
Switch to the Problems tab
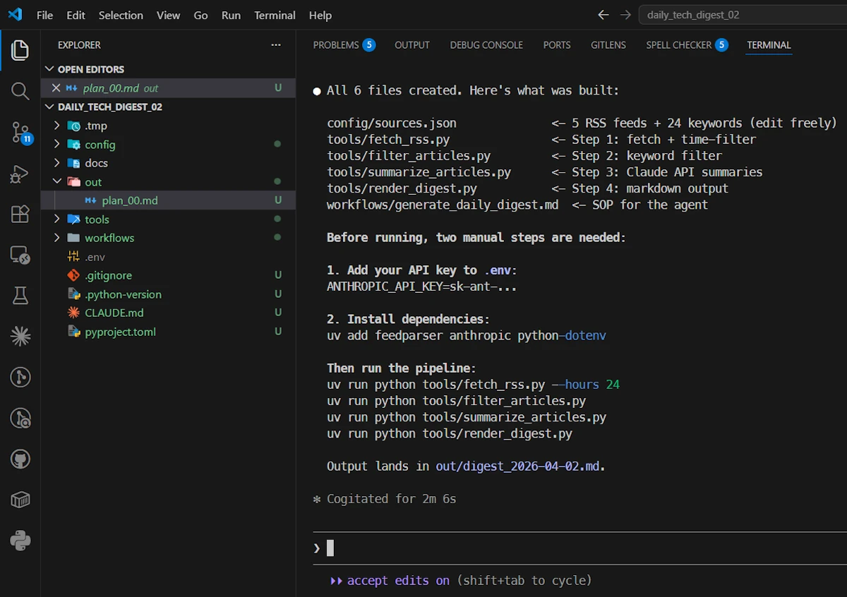point(336,45)
